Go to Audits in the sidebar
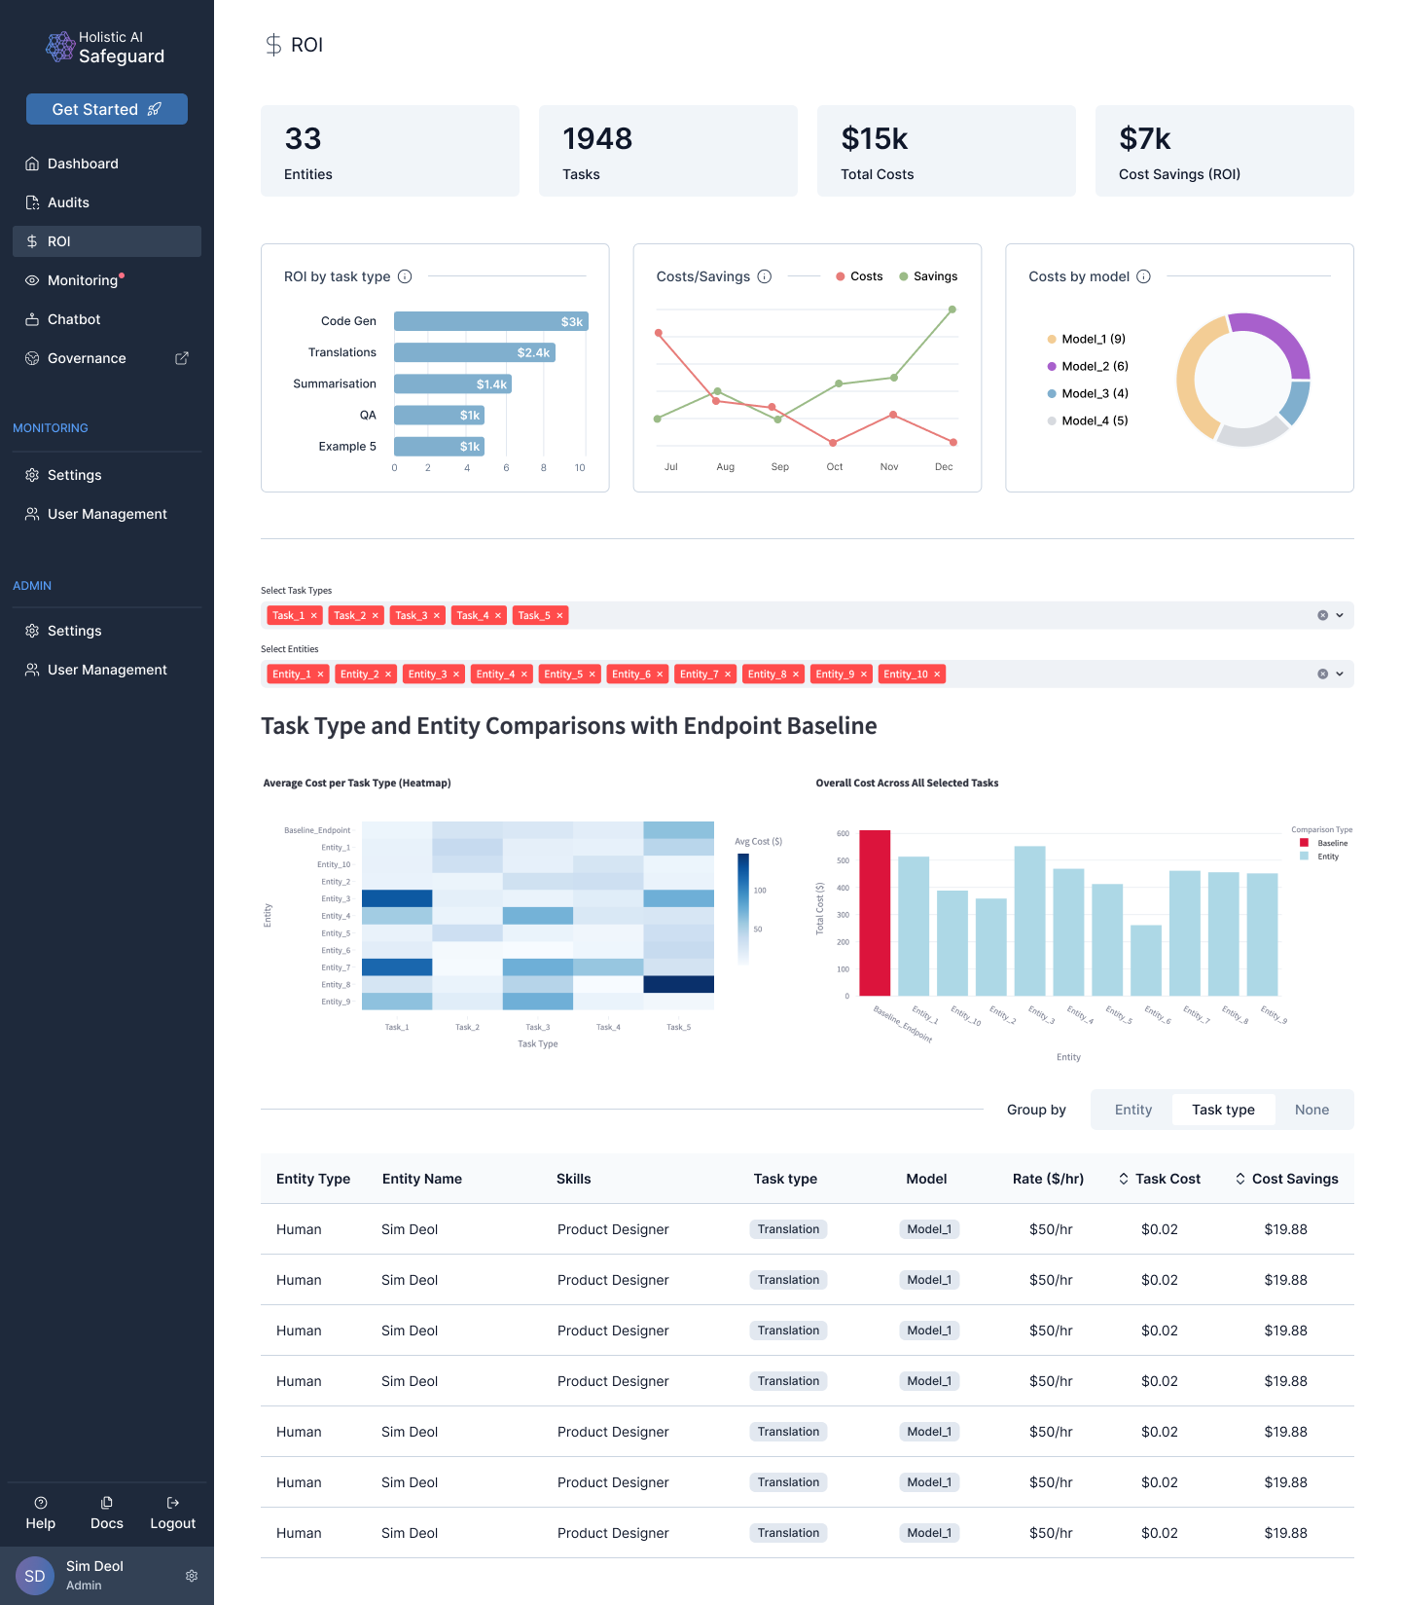The height and width of the screenshot is (1605, 1401). [68, 202]
